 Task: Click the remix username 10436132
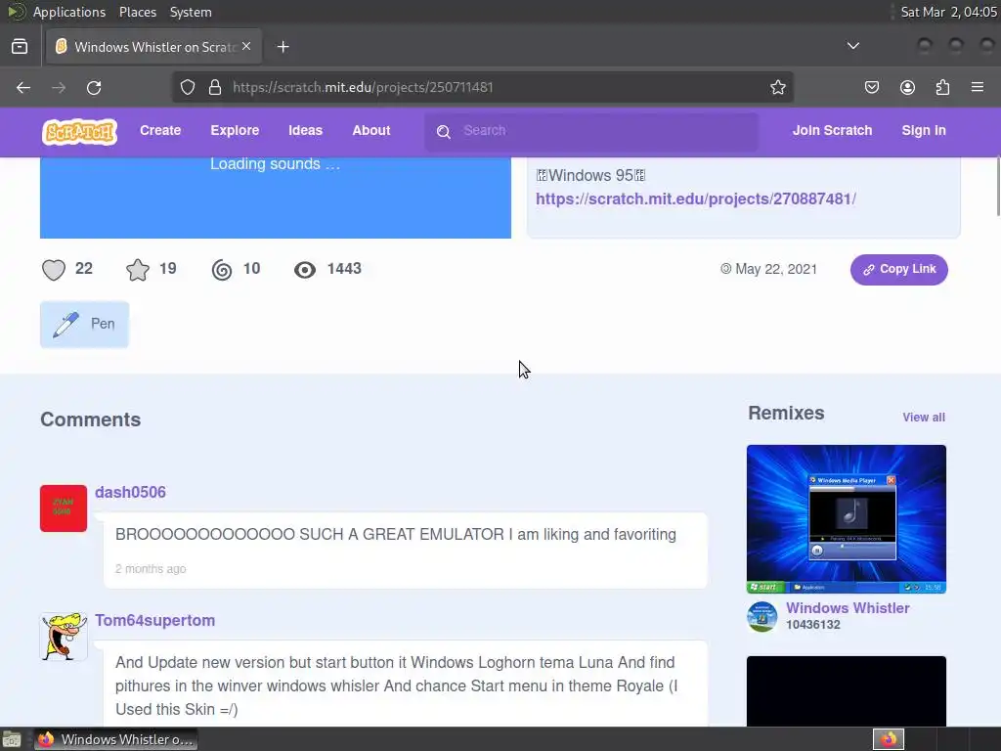point(812,625)
